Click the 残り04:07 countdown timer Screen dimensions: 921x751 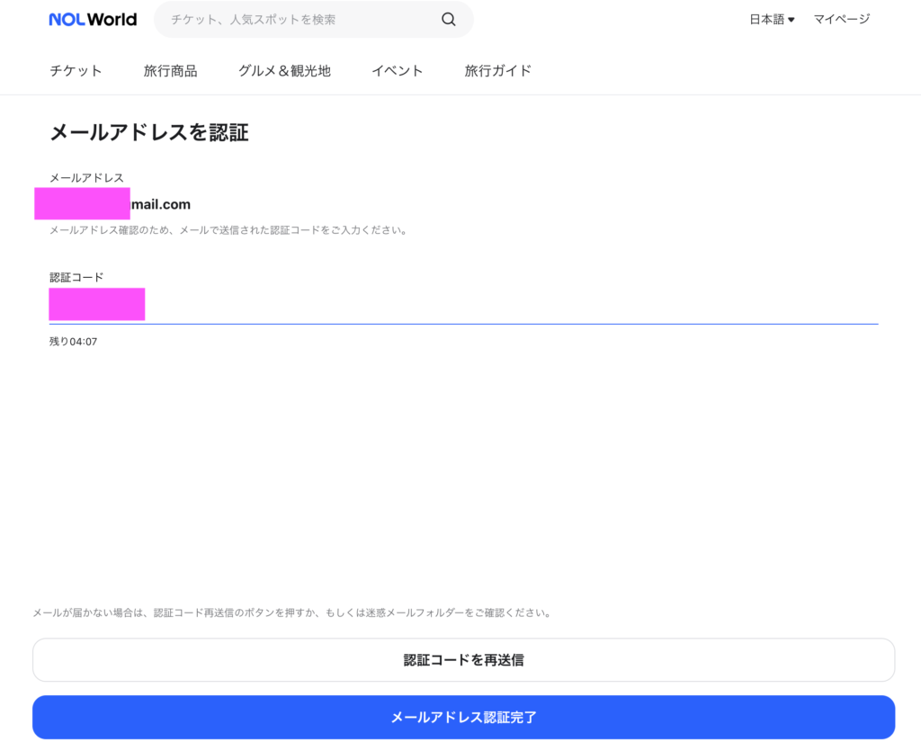tap(73, 342)
